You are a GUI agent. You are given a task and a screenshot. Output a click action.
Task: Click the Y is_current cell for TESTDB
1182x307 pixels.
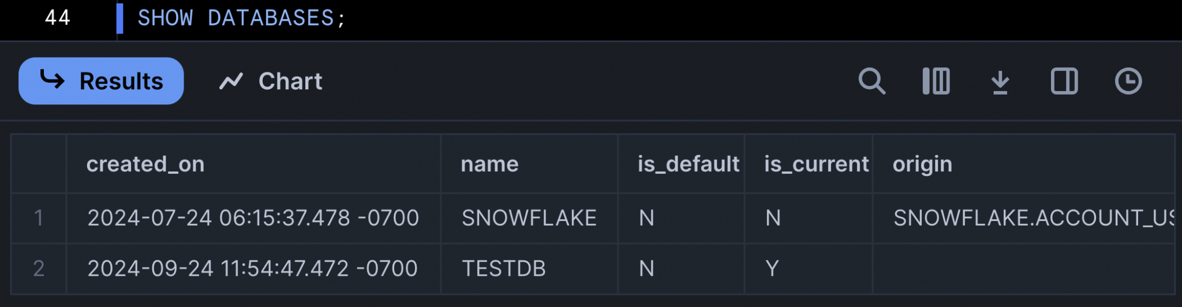click(772, 269)
